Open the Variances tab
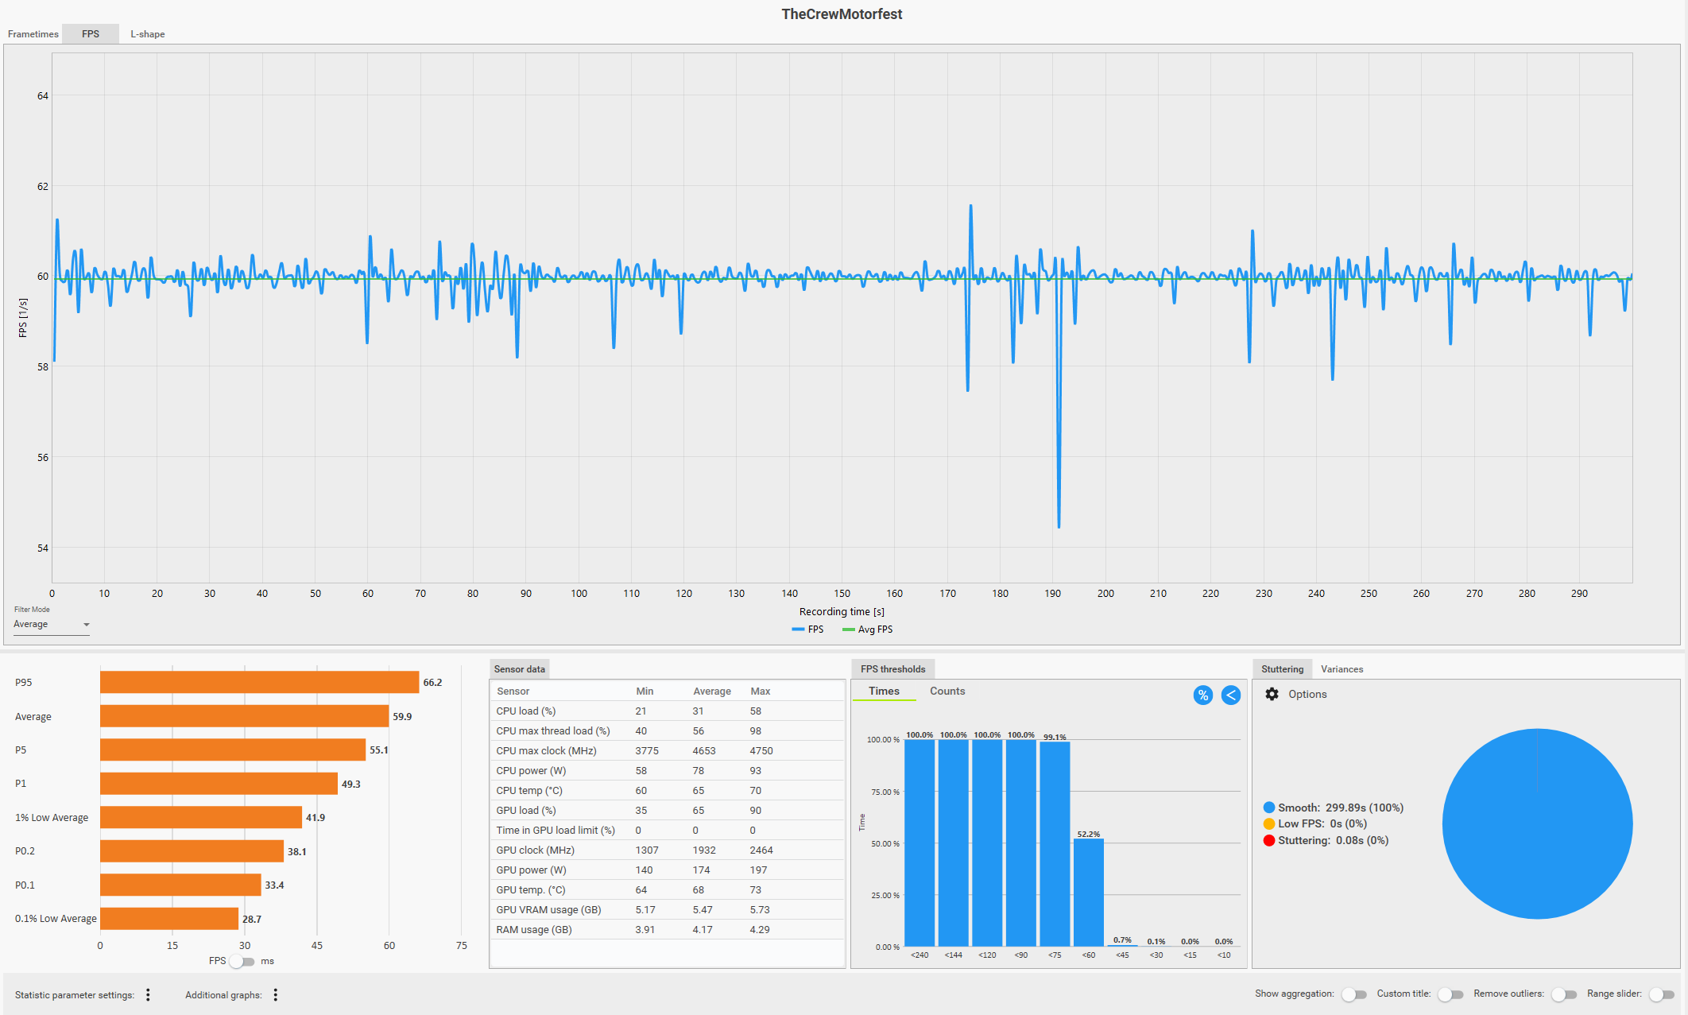This screenshot has width=1688, height=1015. pyautogui.click(x=1341, y=669)
